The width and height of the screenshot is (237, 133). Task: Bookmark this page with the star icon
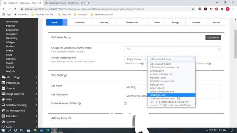point(193,9)
